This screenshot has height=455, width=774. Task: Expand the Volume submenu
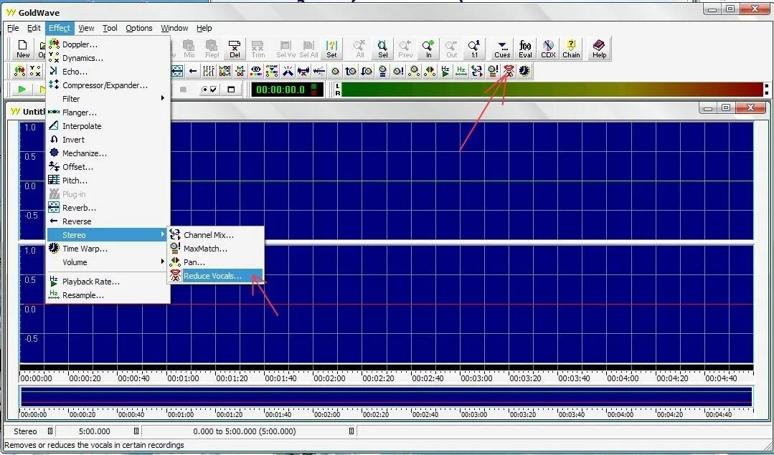pyautogui.click(x=108, y=262)
